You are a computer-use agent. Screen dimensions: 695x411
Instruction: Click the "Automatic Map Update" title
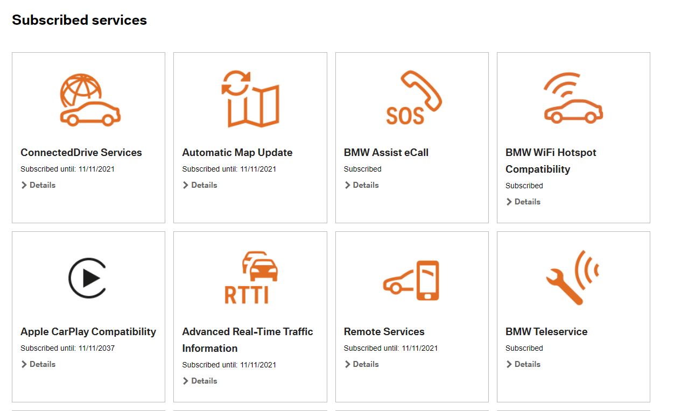click(x=237, y=152)
